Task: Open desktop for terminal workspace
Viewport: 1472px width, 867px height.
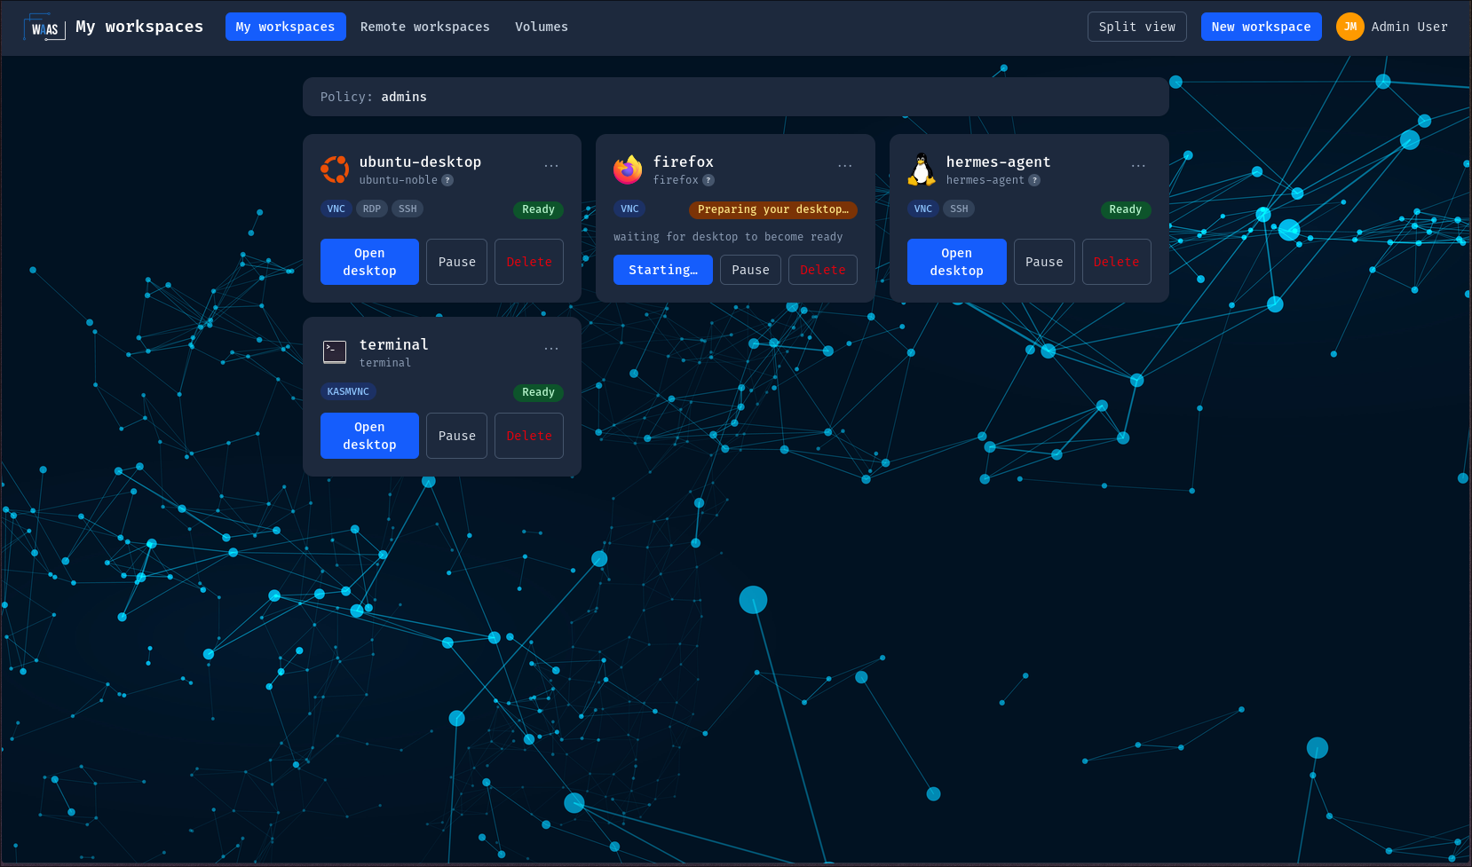Action: tap(369, 436)
